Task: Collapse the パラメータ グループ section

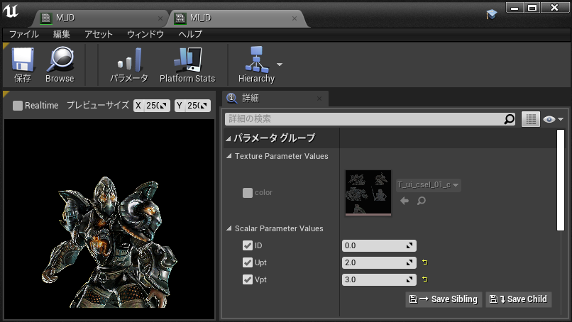Action: [x=229, y=138]
